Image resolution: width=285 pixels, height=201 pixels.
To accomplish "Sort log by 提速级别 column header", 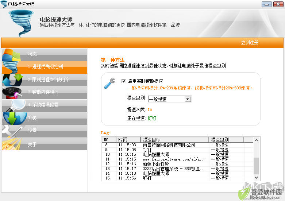I will (x=227, y=140).
